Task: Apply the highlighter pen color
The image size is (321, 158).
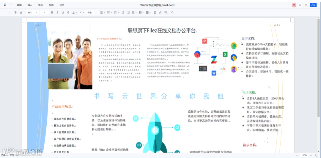Action: coord(81,12)
